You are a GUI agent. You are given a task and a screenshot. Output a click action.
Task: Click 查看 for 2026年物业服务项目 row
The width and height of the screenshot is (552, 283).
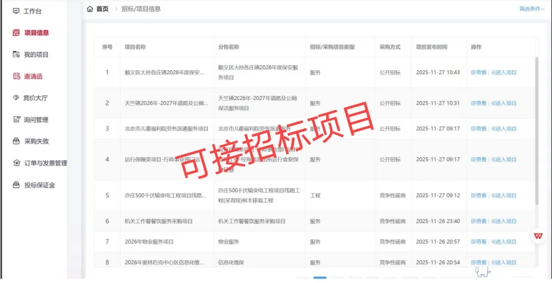click(479, 242)
